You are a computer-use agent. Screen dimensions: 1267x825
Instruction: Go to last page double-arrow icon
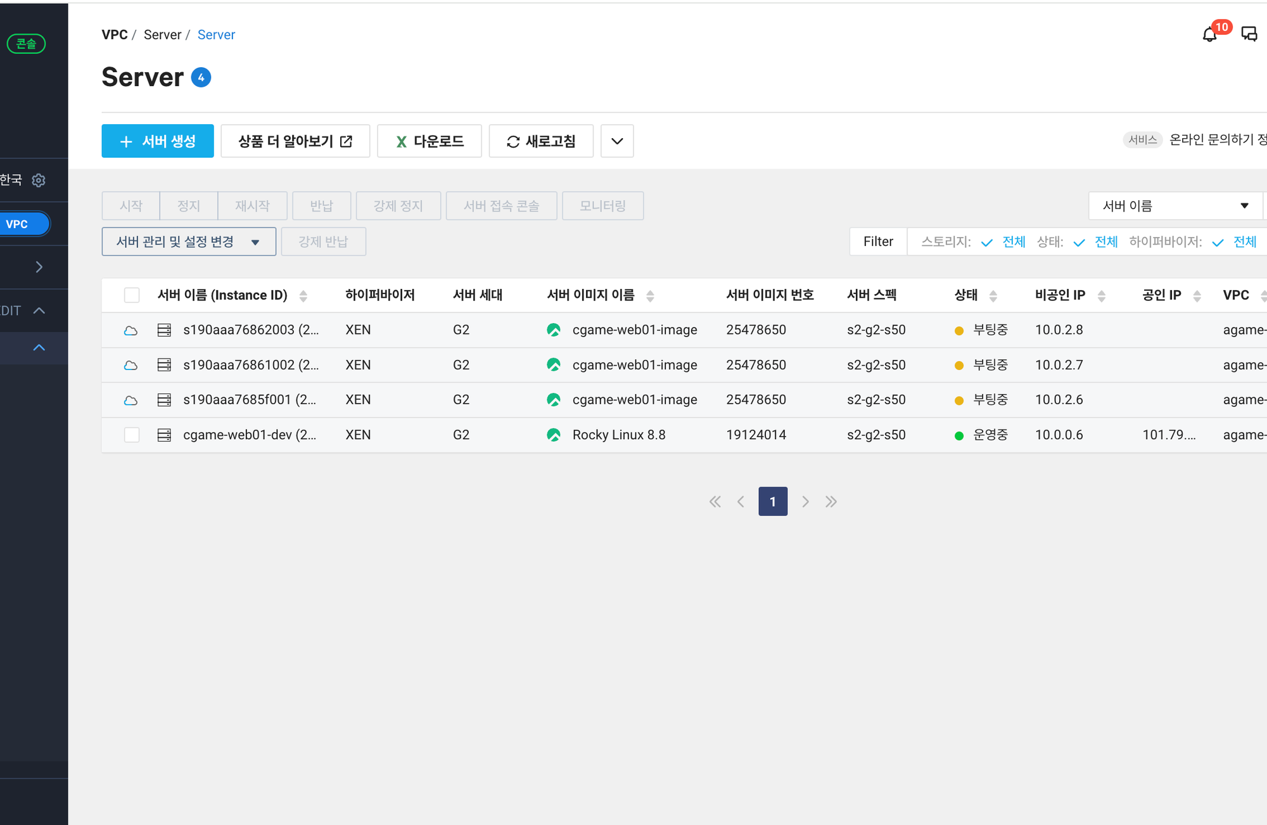point(831,502)
